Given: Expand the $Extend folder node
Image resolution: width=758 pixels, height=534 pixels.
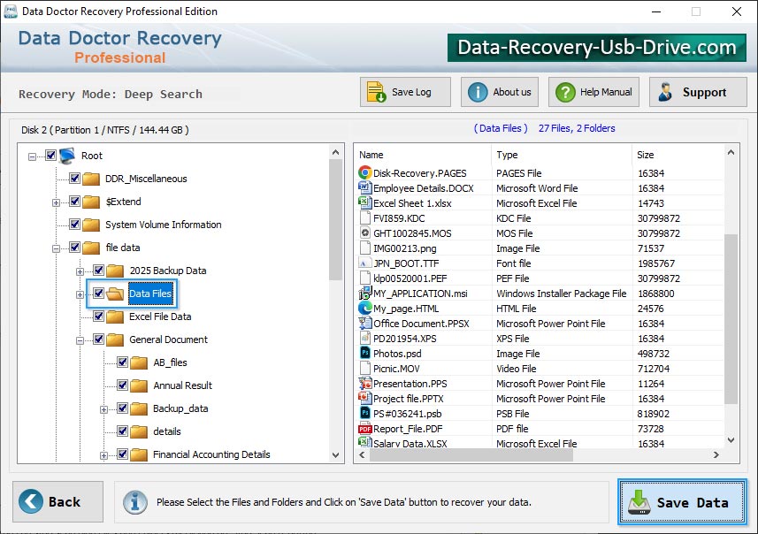Looking at the screenshot, I should [56, 202].
